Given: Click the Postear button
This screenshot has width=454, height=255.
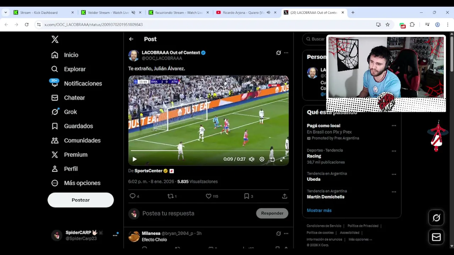Looking at the screenshot, I should tap(81, 200).
